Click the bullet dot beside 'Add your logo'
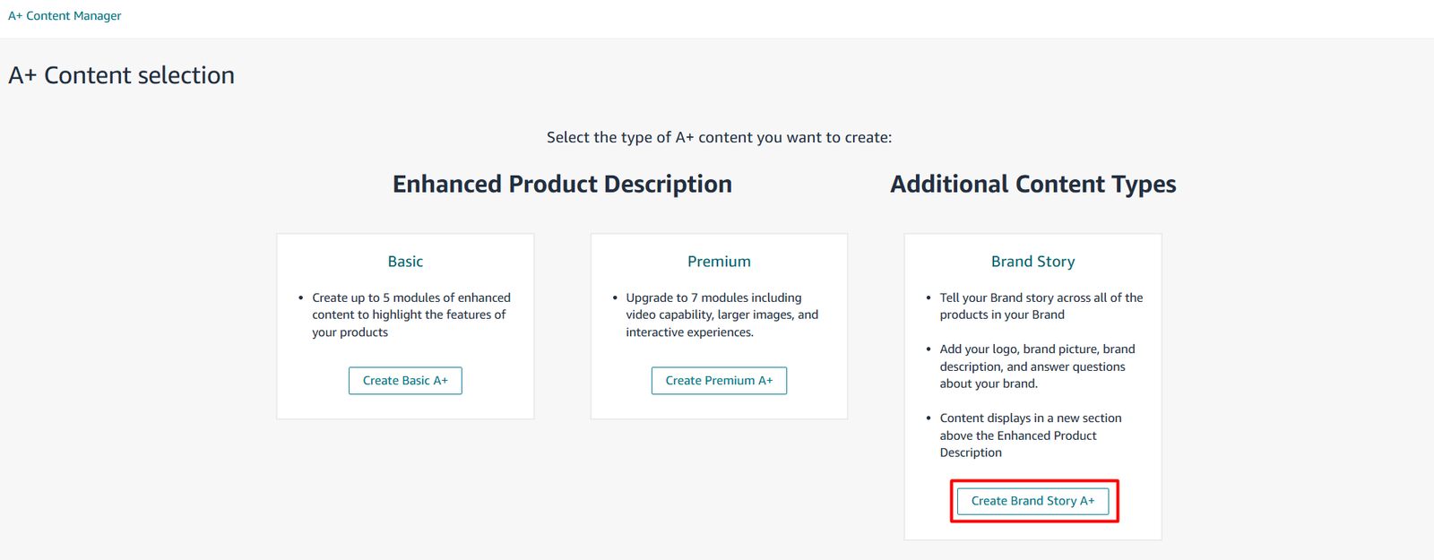1434x560 pixels. pyautogui.click(x=929, y=349)
